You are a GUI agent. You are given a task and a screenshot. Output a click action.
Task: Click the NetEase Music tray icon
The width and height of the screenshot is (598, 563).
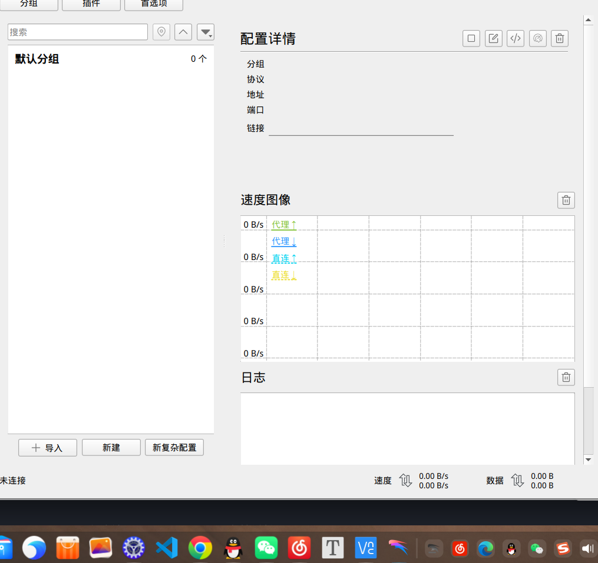pos(460,549)
